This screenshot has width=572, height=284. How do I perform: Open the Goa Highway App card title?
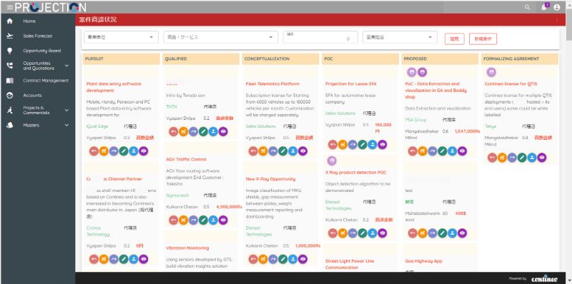(x=423, y=261)
